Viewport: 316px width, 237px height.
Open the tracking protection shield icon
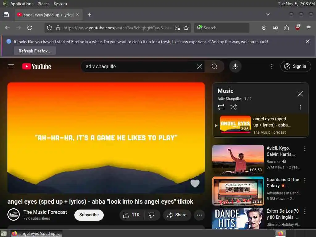pos(49,28)
